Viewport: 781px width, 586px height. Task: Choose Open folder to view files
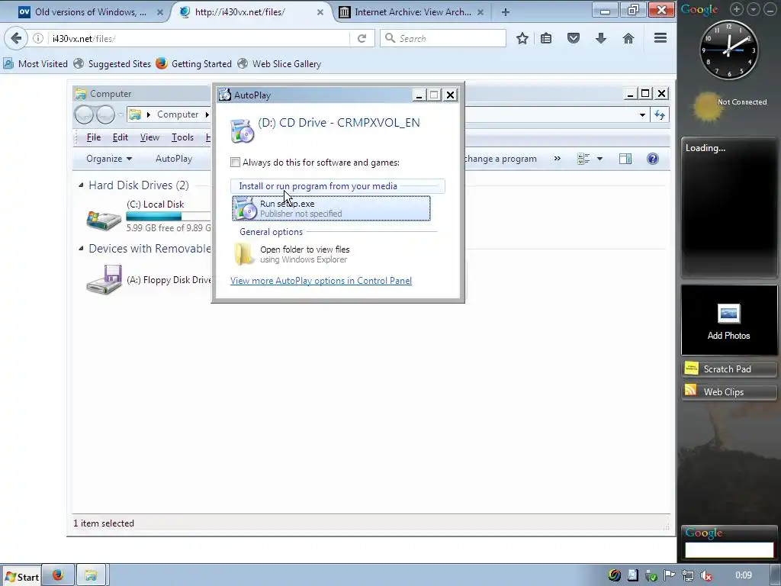point(331,254)
